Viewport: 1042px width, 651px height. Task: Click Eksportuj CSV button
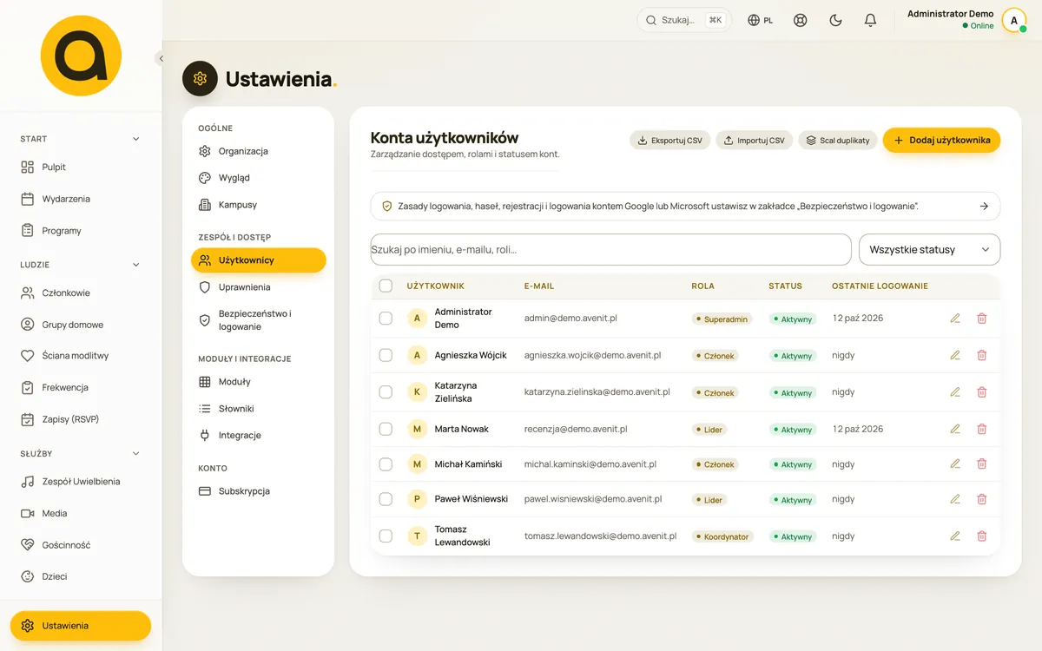click(x=669, y=141)
